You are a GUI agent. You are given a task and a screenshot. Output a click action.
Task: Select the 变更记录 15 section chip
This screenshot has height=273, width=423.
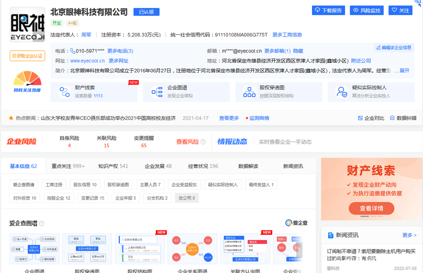pyautogui.click(x=93, y=198)
